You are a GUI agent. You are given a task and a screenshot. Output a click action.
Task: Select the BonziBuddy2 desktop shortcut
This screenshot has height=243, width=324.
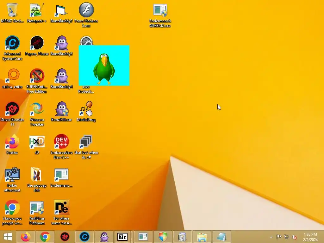pos(61,13)
